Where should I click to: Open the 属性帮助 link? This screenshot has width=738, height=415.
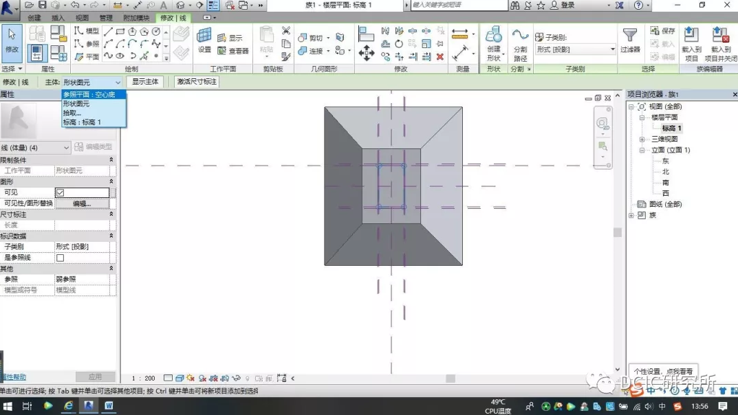pos(12,377)
